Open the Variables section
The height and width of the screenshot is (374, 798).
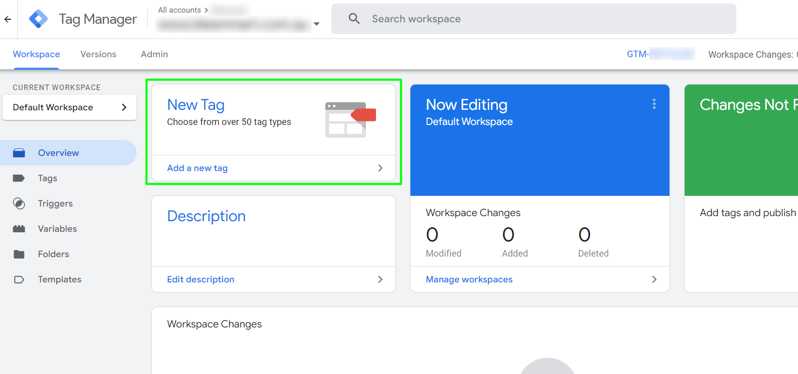57,229
